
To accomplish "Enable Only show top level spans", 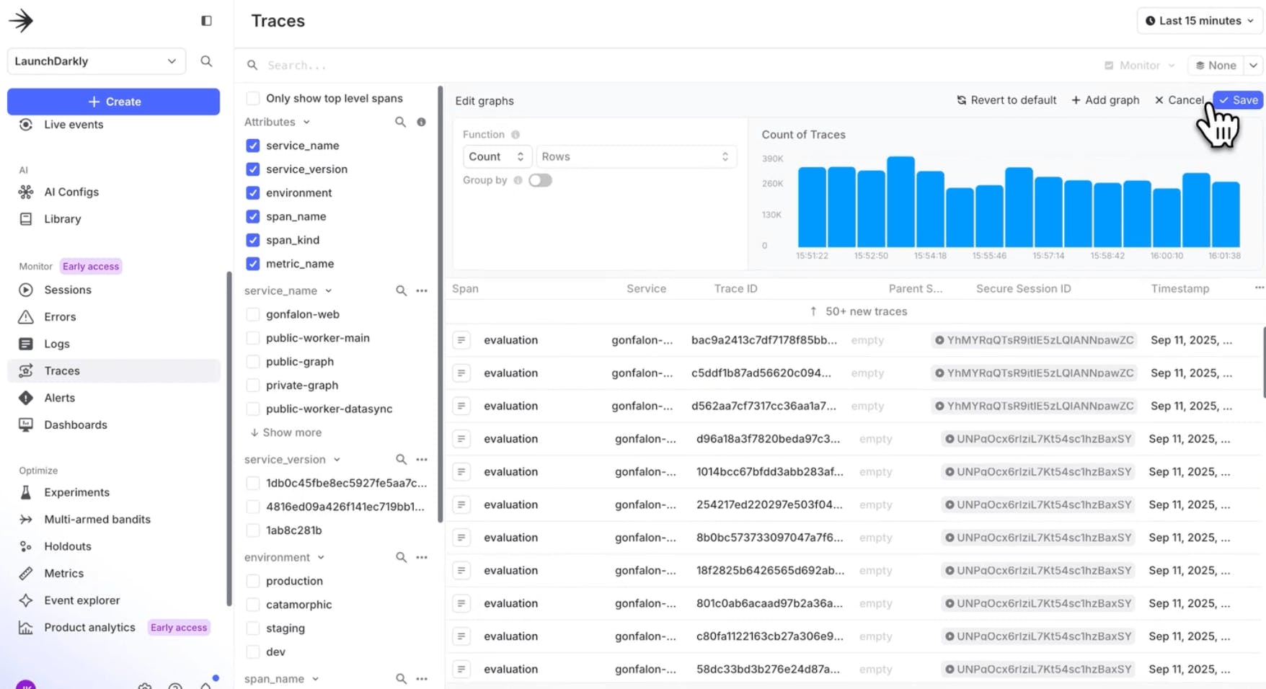I will pos(253,98).
